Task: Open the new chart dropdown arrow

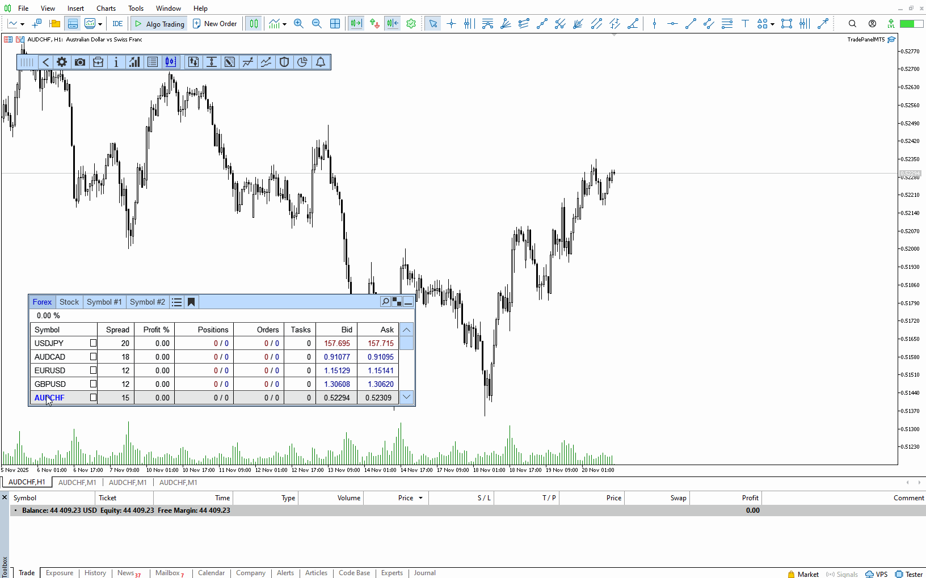Action: click(x=22, y=24)
